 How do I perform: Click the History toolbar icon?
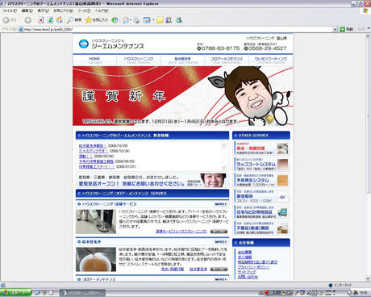tap(115, 20)
